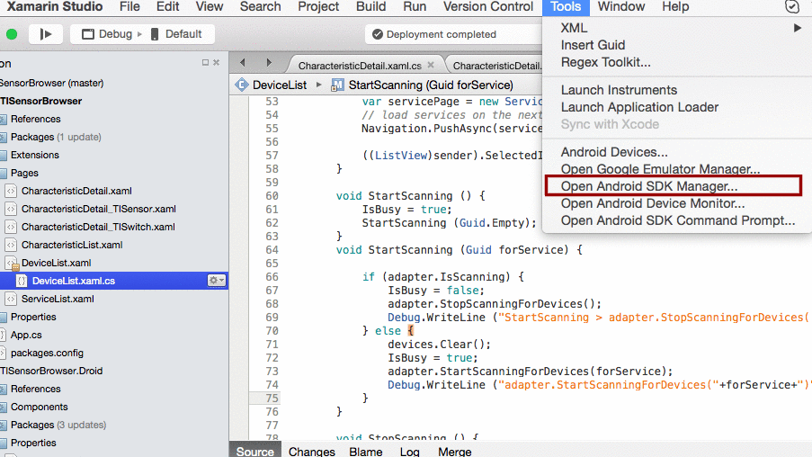The image size is (812, 457).
Task: Expand Packages (3 updates) node
Action: (x=58, y=425)
